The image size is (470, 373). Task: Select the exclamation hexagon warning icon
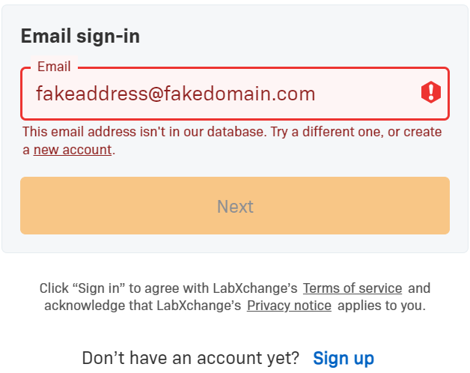coord(431,93)
